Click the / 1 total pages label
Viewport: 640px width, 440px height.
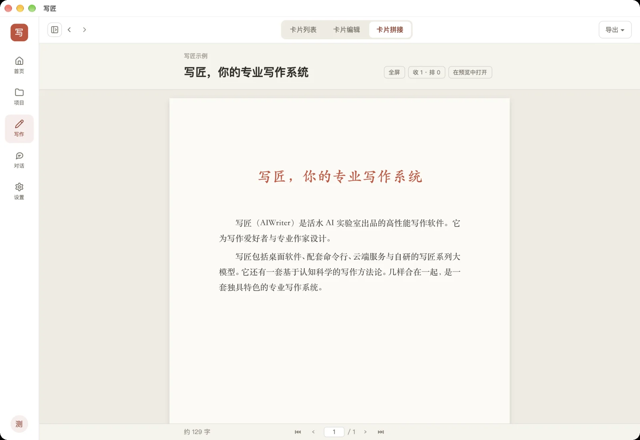pyautogui.click(x=352, y=432)
